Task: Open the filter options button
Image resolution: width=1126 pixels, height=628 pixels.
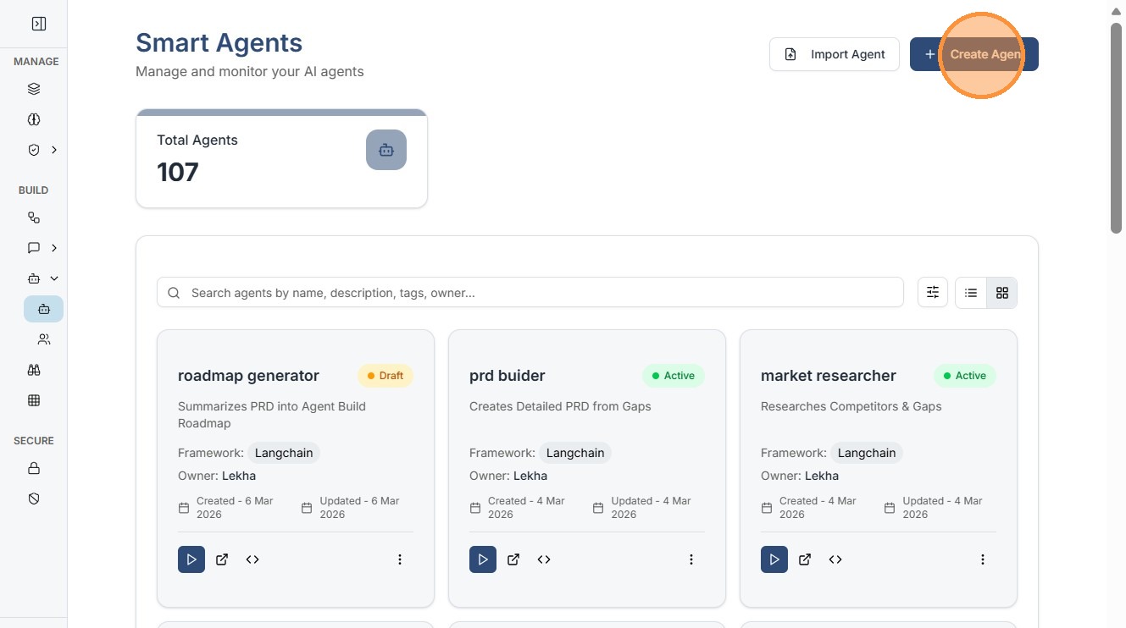Action: coord(933,293)
